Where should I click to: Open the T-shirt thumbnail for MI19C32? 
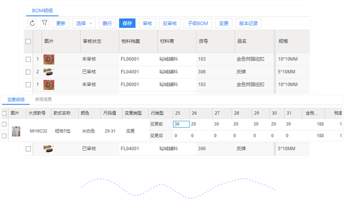pyautogui.click(x=16, y=132)
